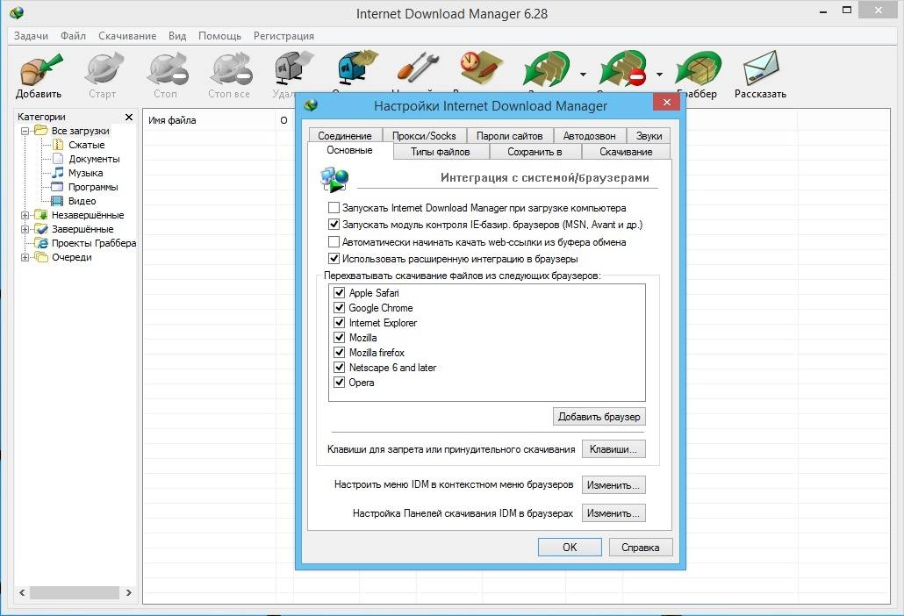Open stop queue dropdown arrow

(x=659, y=75)
